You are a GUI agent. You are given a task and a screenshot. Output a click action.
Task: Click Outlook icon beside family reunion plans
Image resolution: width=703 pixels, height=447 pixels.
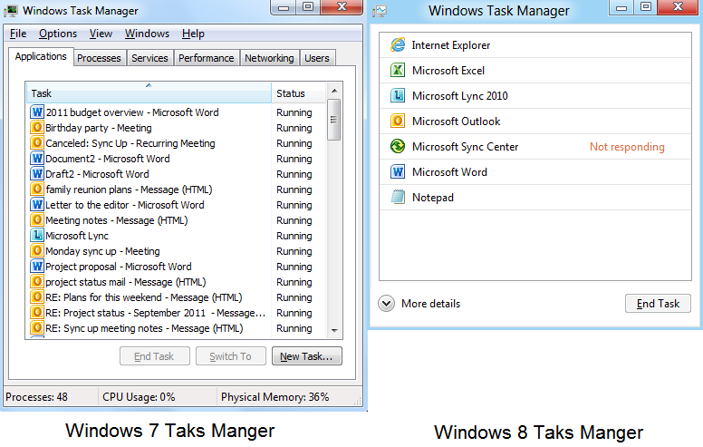pos(37,189)
